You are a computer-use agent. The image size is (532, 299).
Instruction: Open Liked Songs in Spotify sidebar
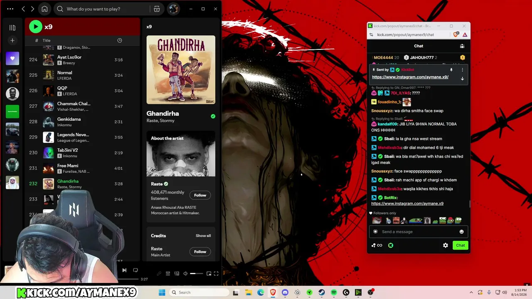pyautogui.click(x=12, y=59)
